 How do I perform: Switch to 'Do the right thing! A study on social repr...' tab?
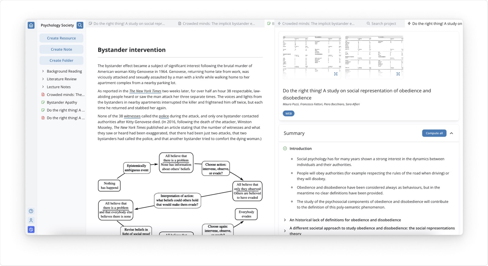pyautogui.click(x=127, y=23)
